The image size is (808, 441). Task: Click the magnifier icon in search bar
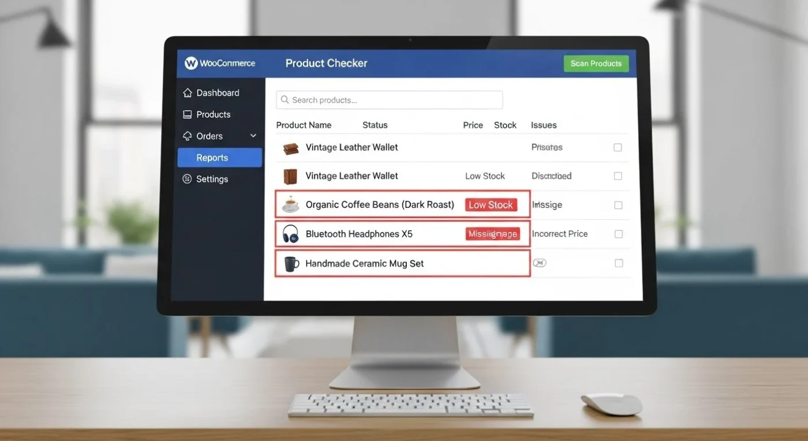(285, 99)
